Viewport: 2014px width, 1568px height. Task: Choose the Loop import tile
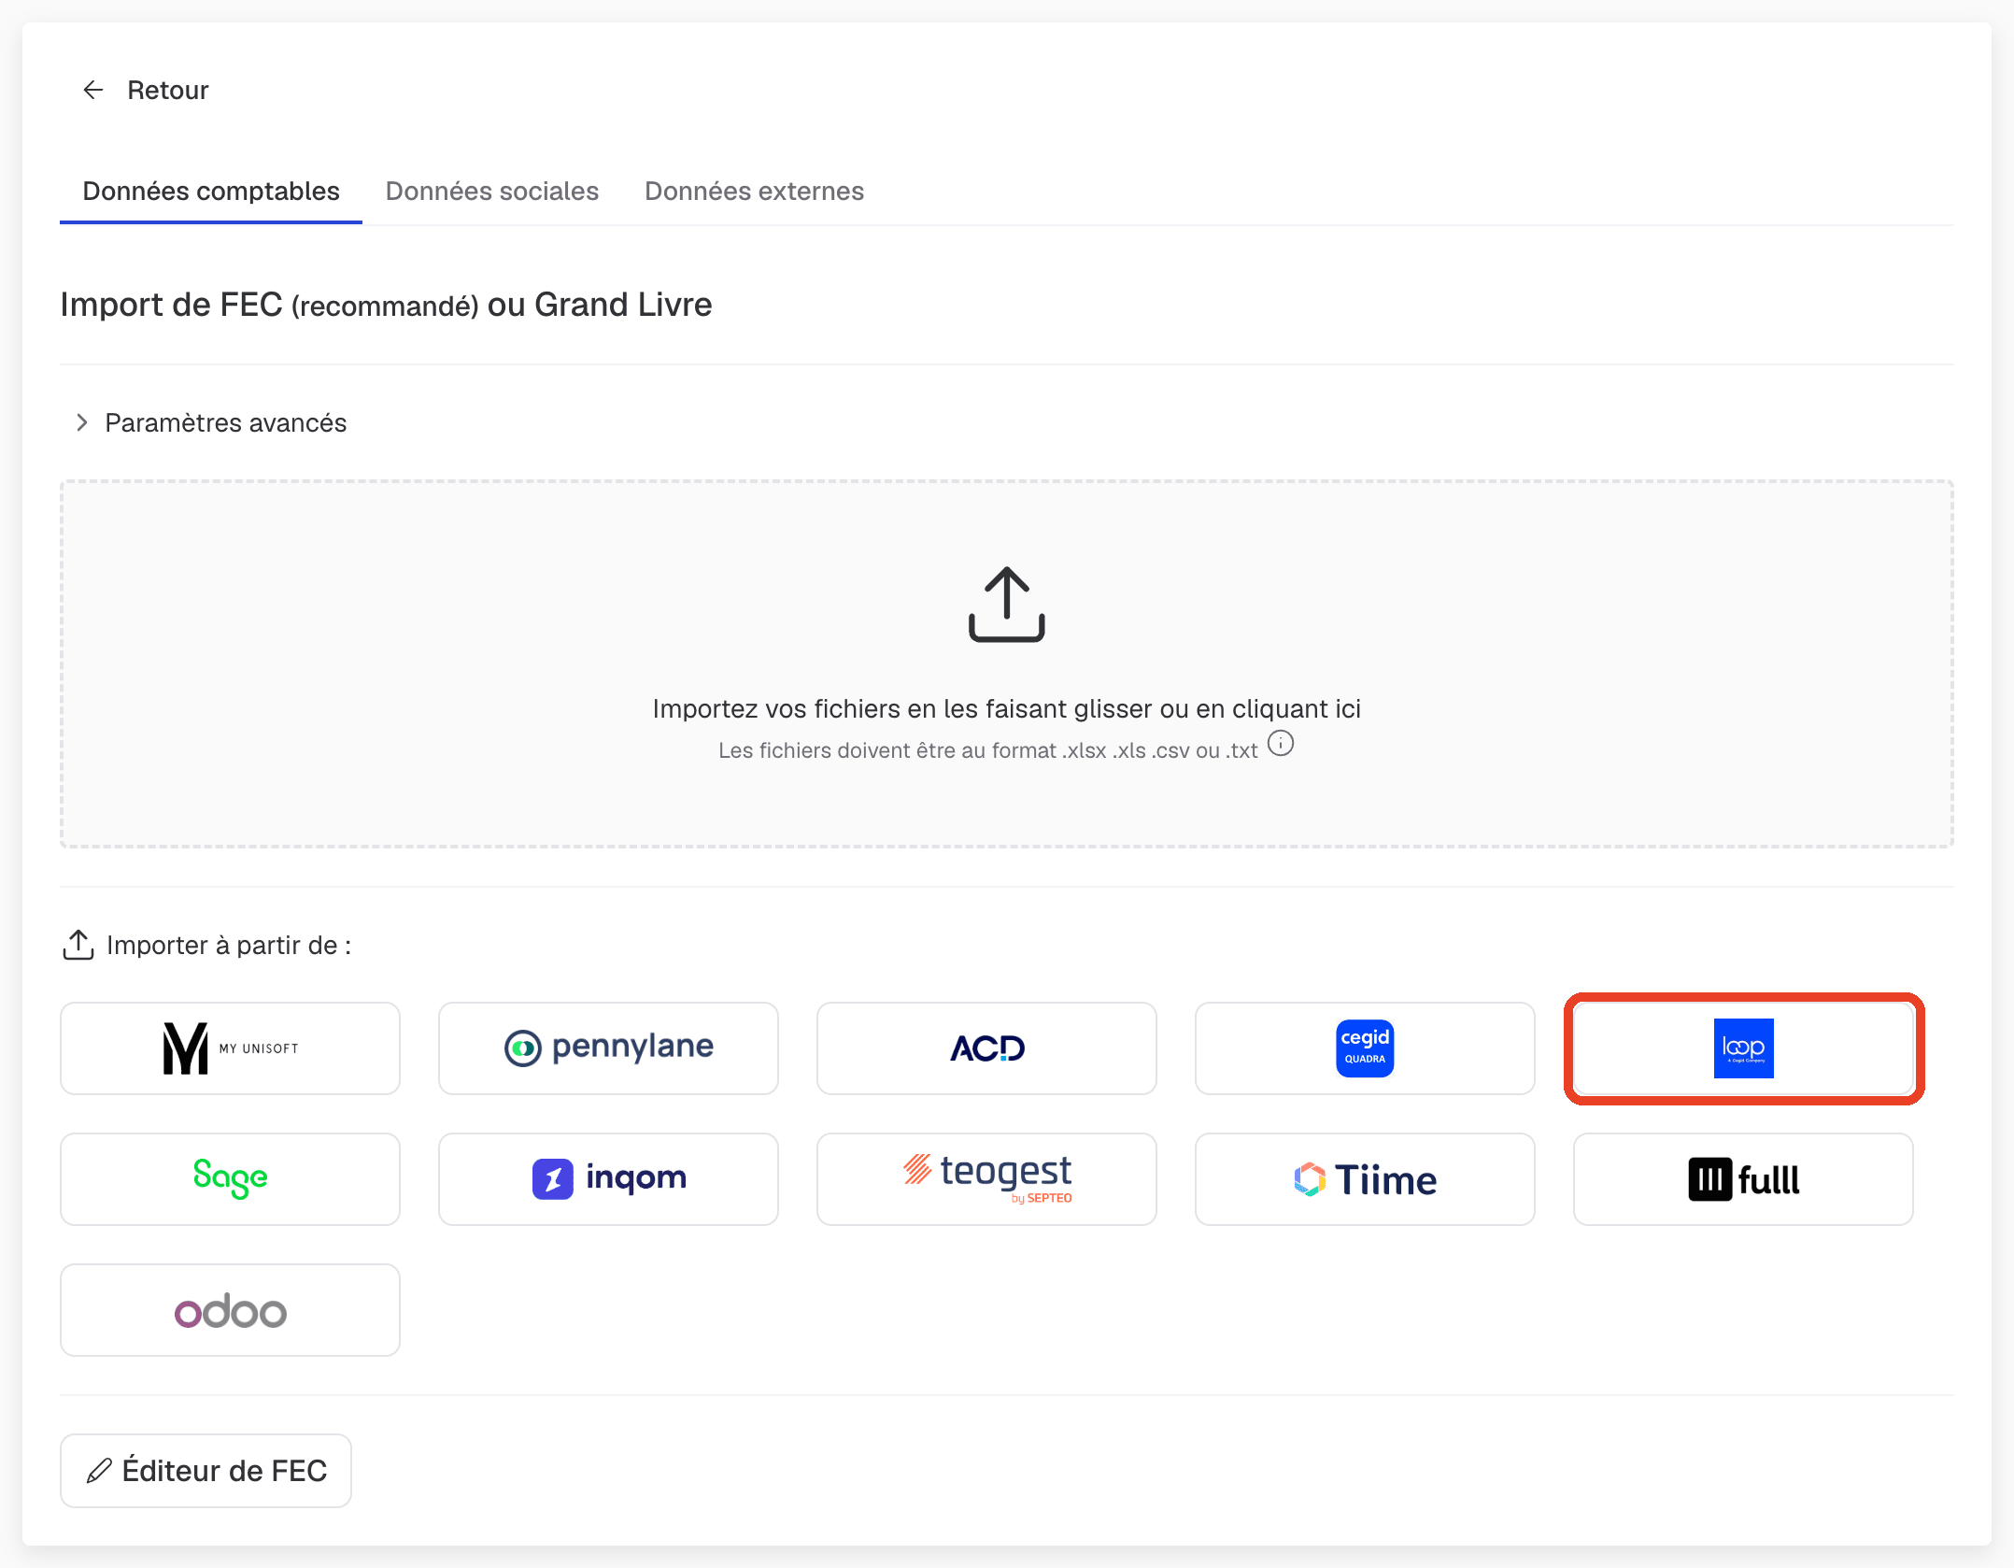click(1743, 1048)
